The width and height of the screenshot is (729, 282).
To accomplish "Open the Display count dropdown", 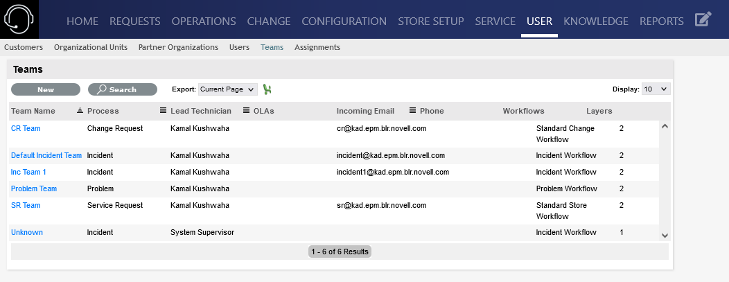I will pyautogui.click(x=656, y=89).
